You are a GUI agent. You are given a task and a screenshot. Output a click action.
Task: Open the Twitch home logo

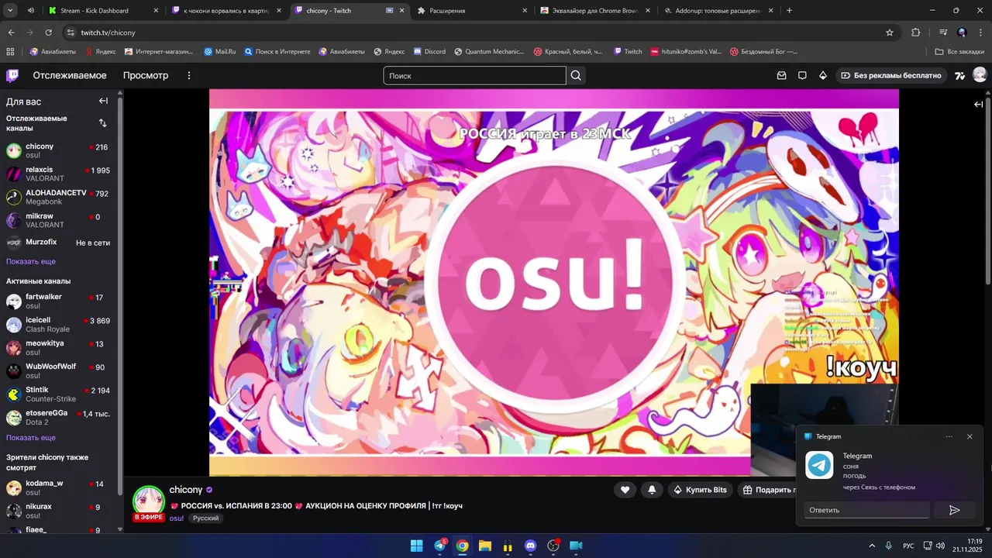click(12, 75)
